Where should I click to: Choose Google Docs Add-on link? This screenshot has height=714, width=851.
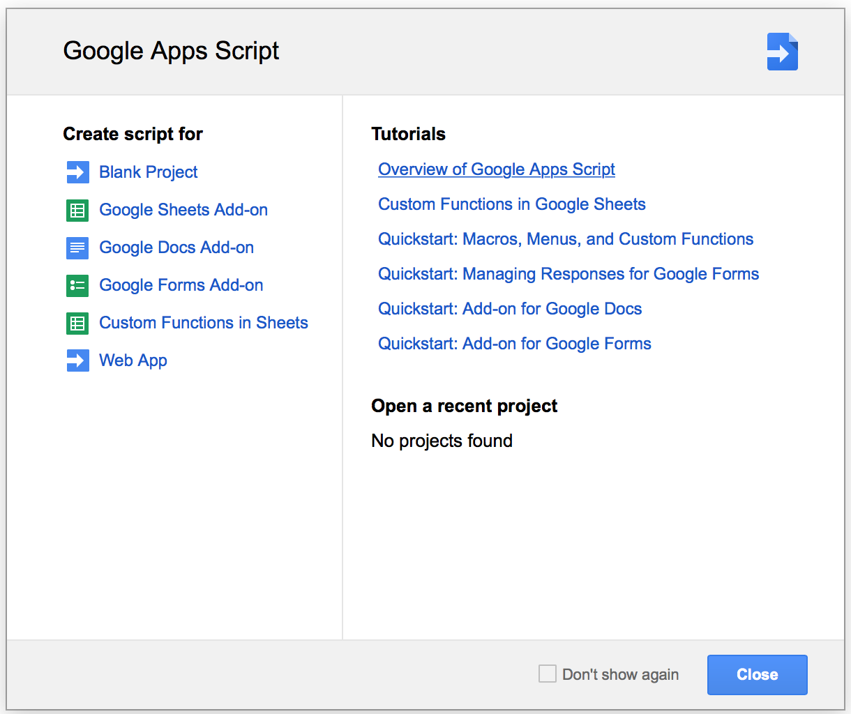point(176,248)
